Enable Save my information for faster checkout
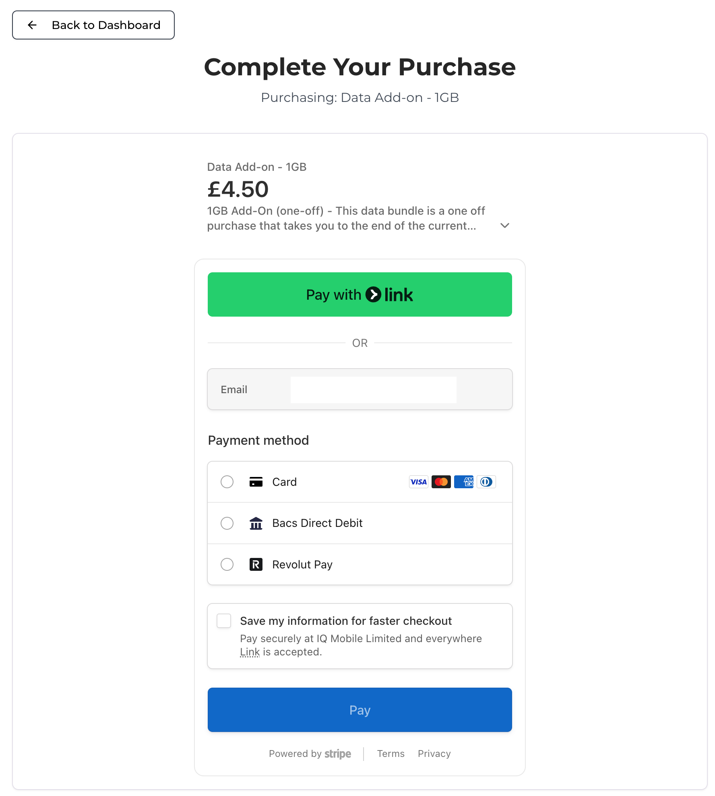This screenshot has height=796, width=715. pos(223,621)
